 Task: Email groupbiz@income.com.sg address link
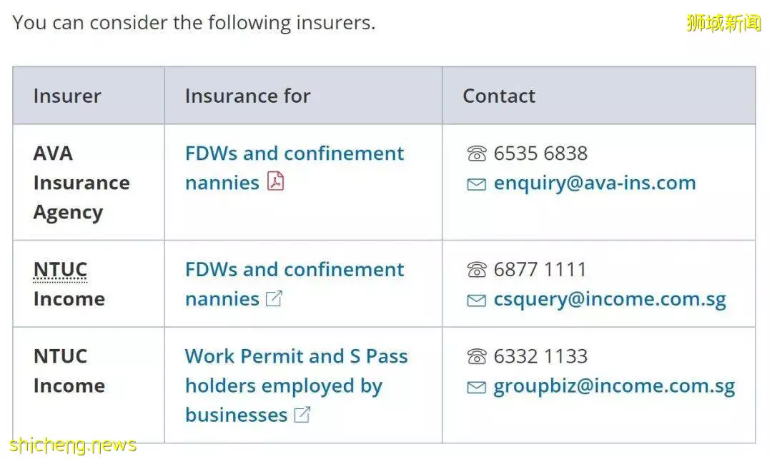(614, 386)
